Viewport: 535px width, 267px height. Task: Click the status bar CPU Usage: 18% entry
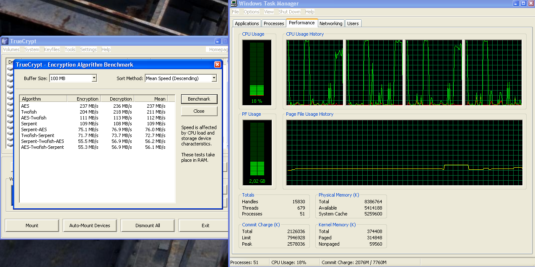[289, 262]
